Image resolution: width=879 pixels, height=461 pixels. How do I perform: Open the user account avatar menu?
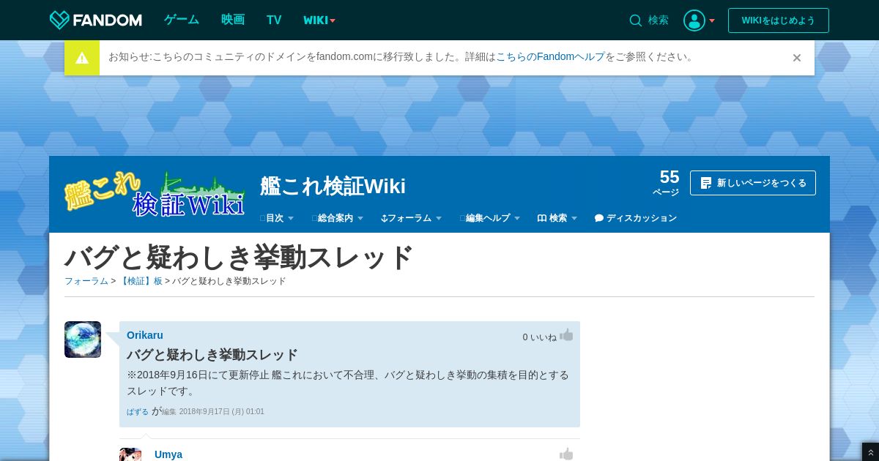(x=694, y=20)
